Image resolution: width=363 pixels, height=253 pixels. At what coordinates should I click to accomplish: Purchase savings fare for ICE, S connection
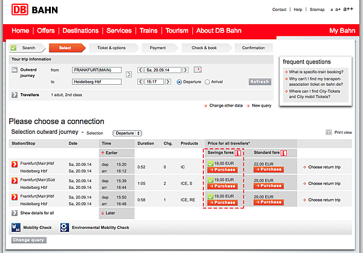click(223, 186)
